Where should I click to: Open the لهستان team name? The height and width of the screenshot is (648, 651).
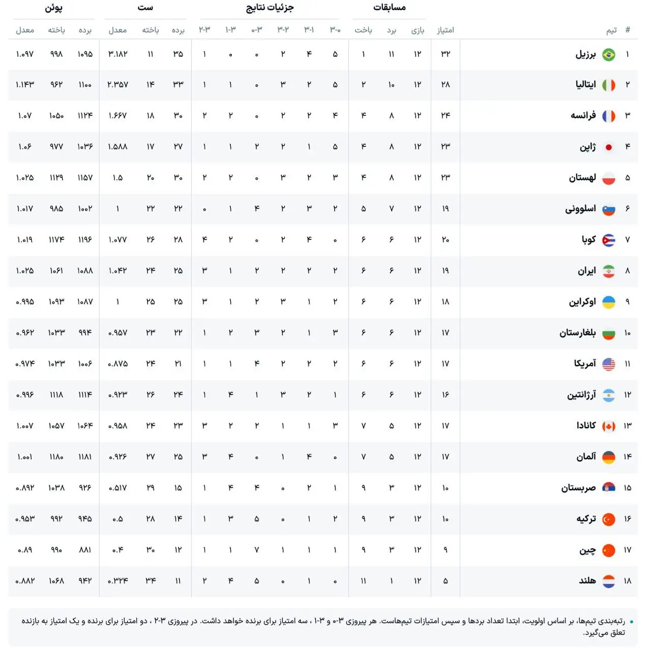(x=582, y=177)
